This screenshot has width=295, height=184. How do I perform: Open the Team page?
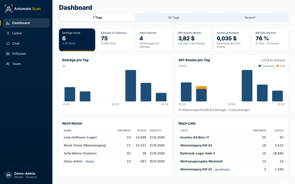(x=26, y=64)
